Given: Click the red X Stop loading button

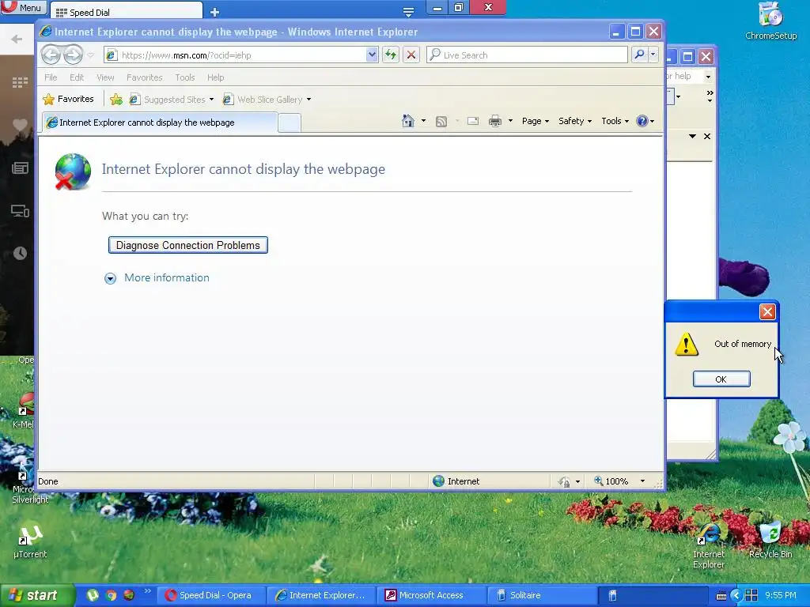Looking at the screenshot, I should (x=411, y=55).
